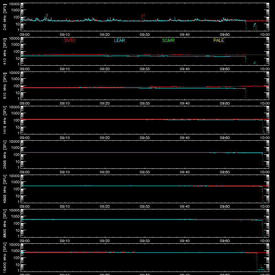The width and height of the screenshot is (275, 275).
Task: Click the 10:00 time label under 245 MHz panel
Action: point(265,35)
